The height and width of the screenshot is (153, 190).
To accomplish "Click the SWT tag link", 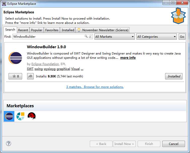I will 30,69.
